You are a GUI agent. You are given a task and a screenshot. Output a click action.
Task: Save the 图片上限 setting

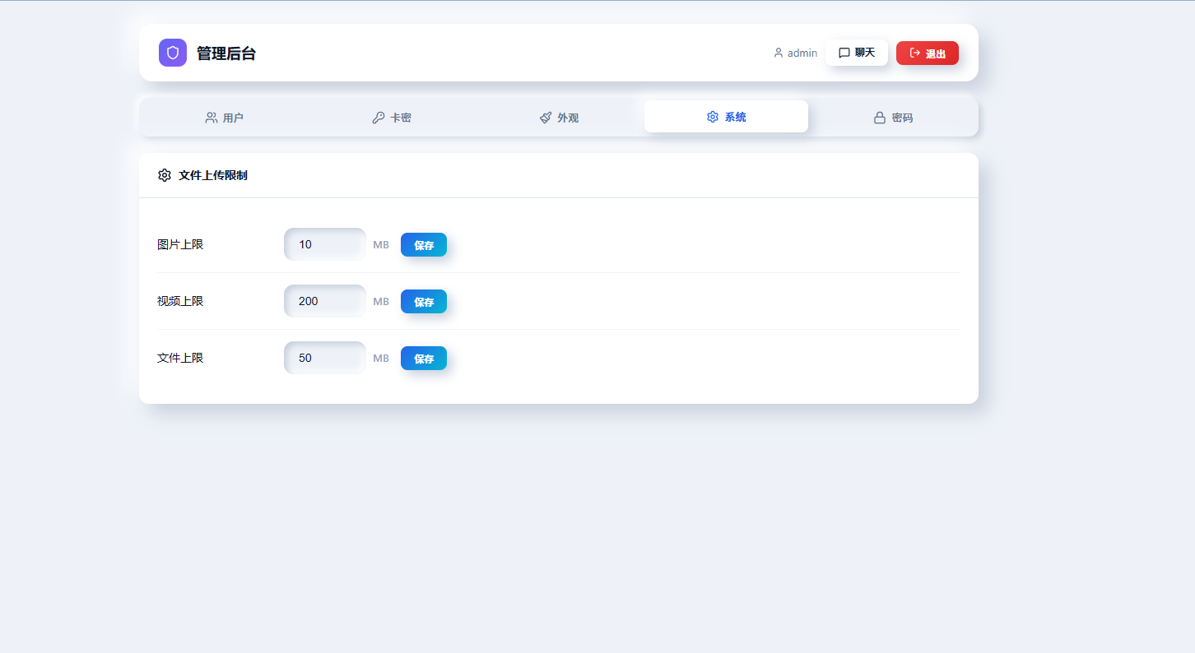pyautogui.click(x=424, y=245)
